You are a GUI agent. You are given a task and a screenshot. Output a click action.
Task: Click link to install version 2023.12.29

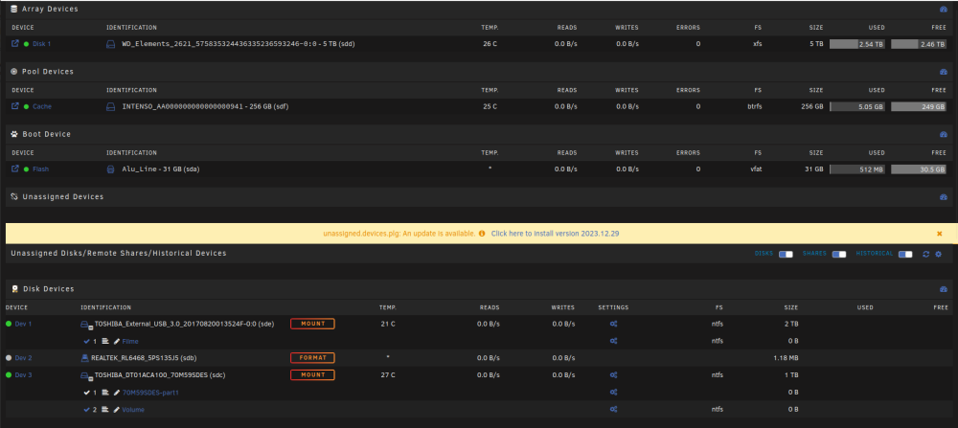click(555, 234)
